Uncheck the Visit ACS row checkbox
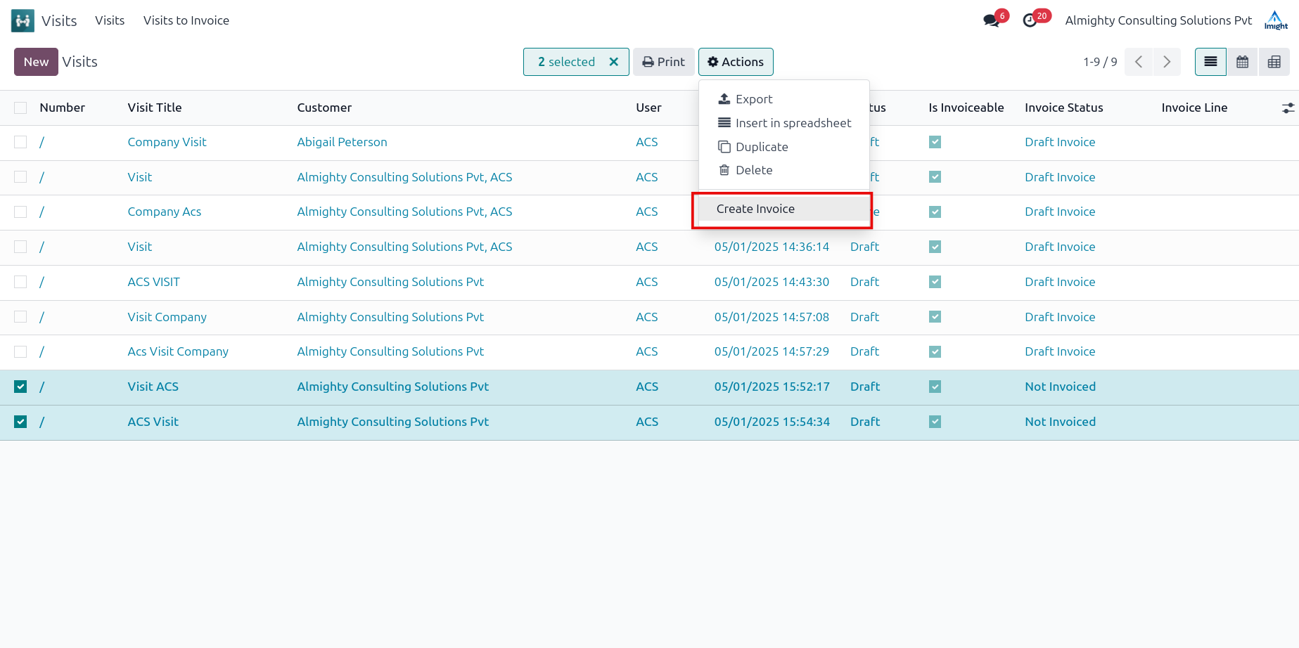 [20, 387]
